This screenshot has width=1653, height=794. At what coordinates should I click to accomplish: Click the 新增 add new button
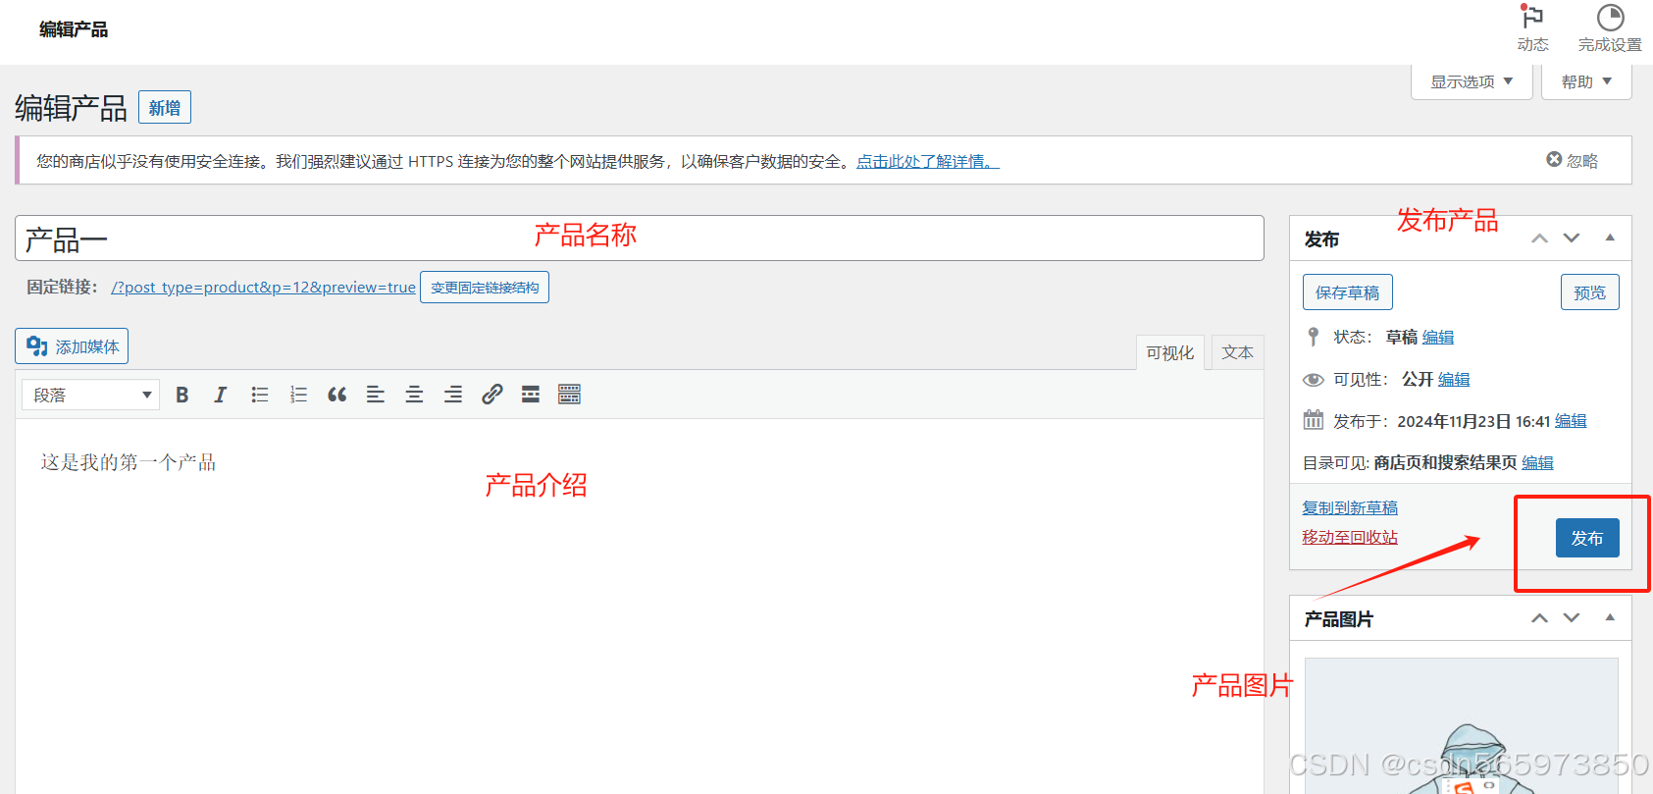tap(165, 108)
